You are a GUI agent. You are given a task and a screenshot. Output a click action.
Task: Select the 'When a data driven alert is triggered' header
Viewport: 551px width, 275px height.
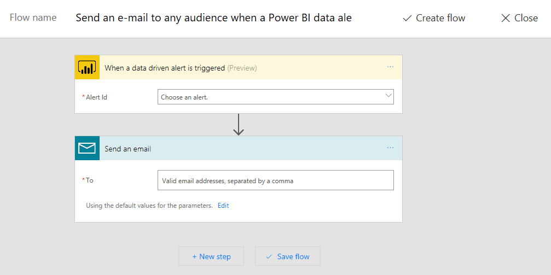click(239, 67)
